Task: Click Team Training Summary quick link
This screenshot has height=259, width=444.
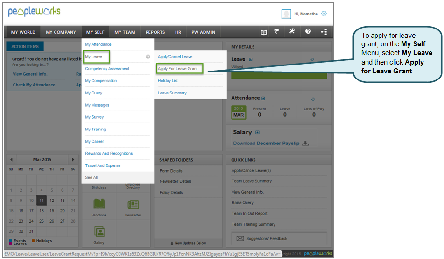Action: click(254, 224)
